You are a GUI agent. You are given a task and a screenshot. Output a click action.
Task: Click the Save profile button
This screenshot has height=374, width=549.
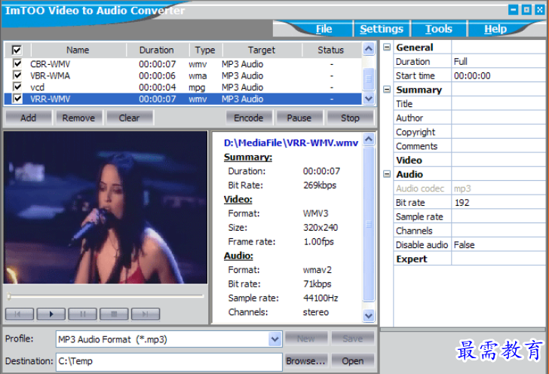tap(353, 339)
